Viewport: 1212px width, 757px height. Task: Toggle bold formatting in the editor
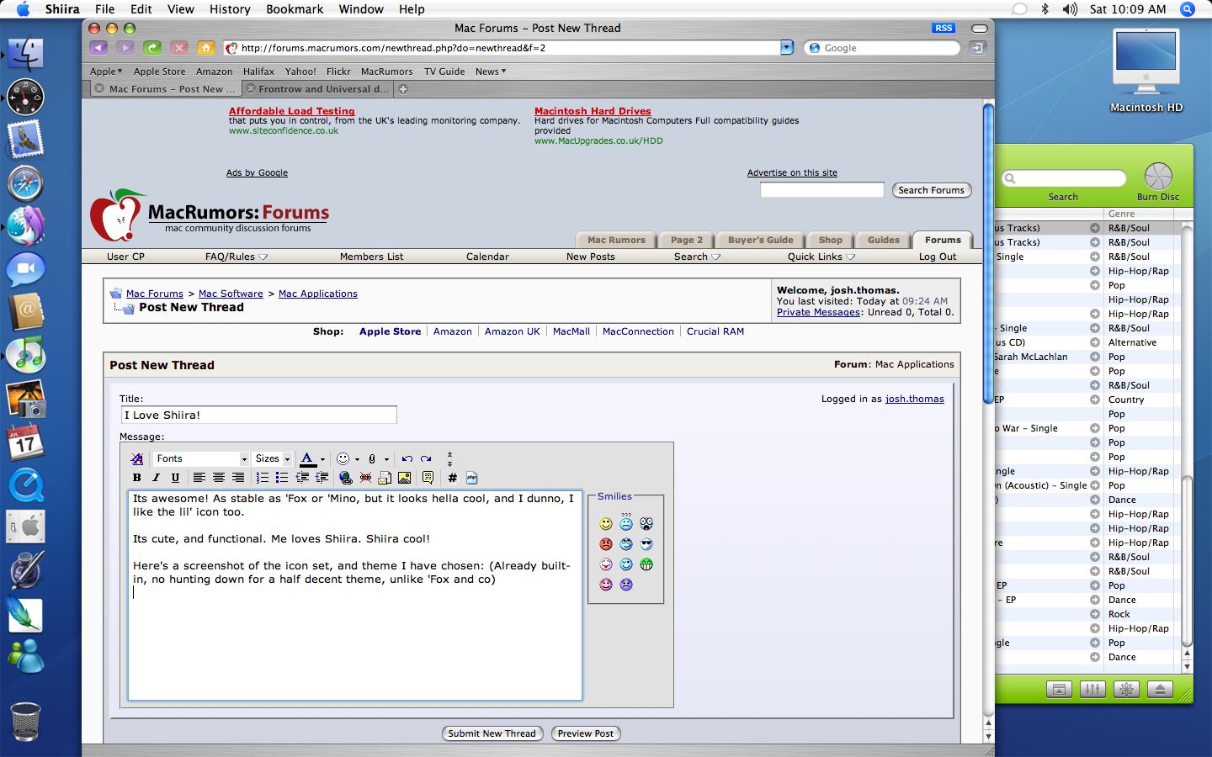coord(136,478)
